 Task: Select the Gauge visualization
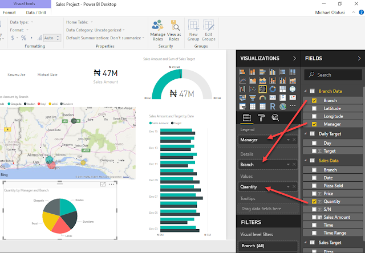coord(262,97)
